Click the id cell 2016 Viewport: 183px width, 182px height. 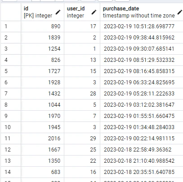click(x=42, y=139)
